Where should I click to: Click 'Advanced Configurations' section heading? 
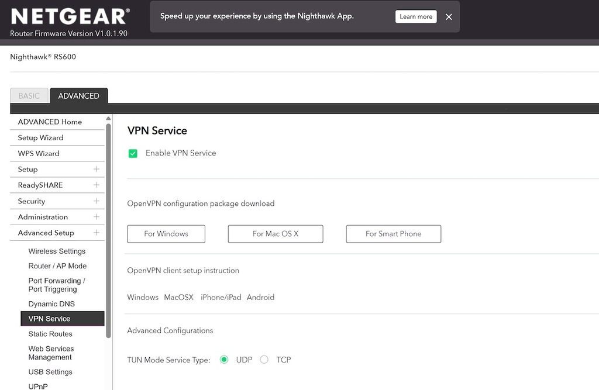coord(170,330)
